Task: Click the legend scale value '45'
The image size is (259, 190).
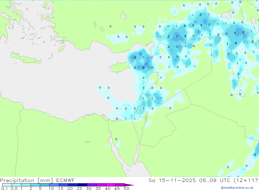Action: [117, 188]
